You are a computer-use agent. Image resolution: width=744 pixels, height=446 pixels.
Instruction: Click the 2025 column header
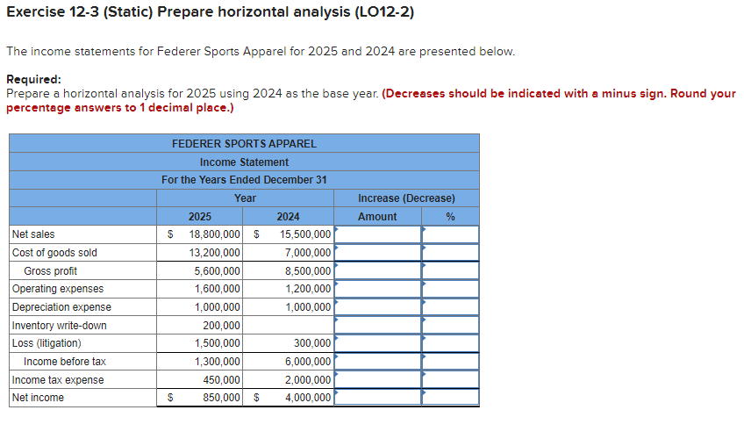coord(200,217)
